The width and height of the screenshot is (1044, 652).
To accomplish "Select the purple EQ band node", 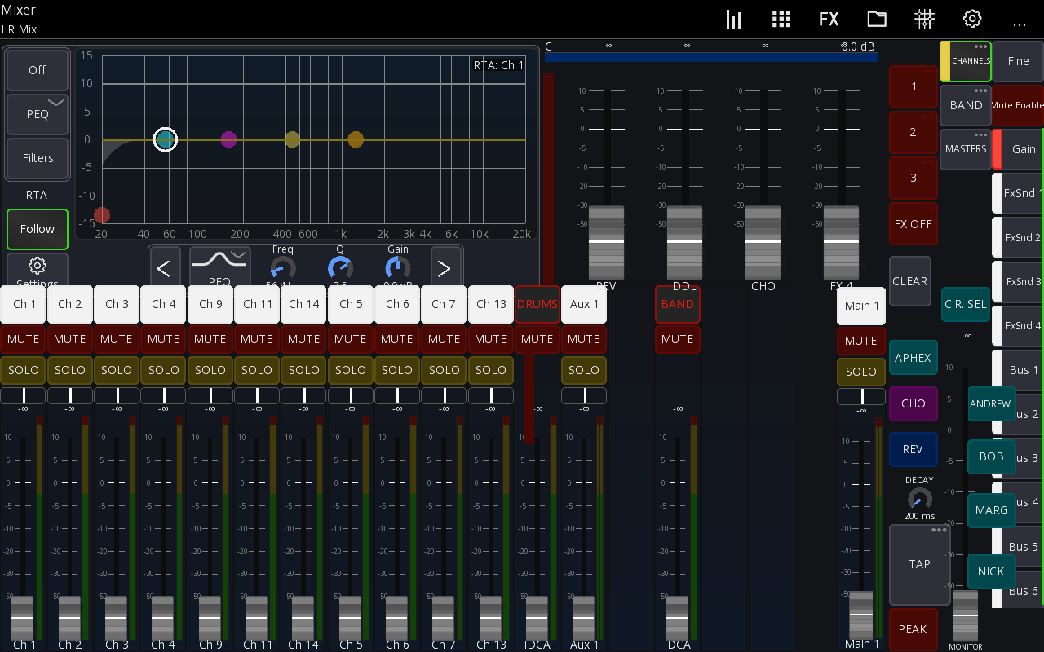I will (x=228, y=139).
